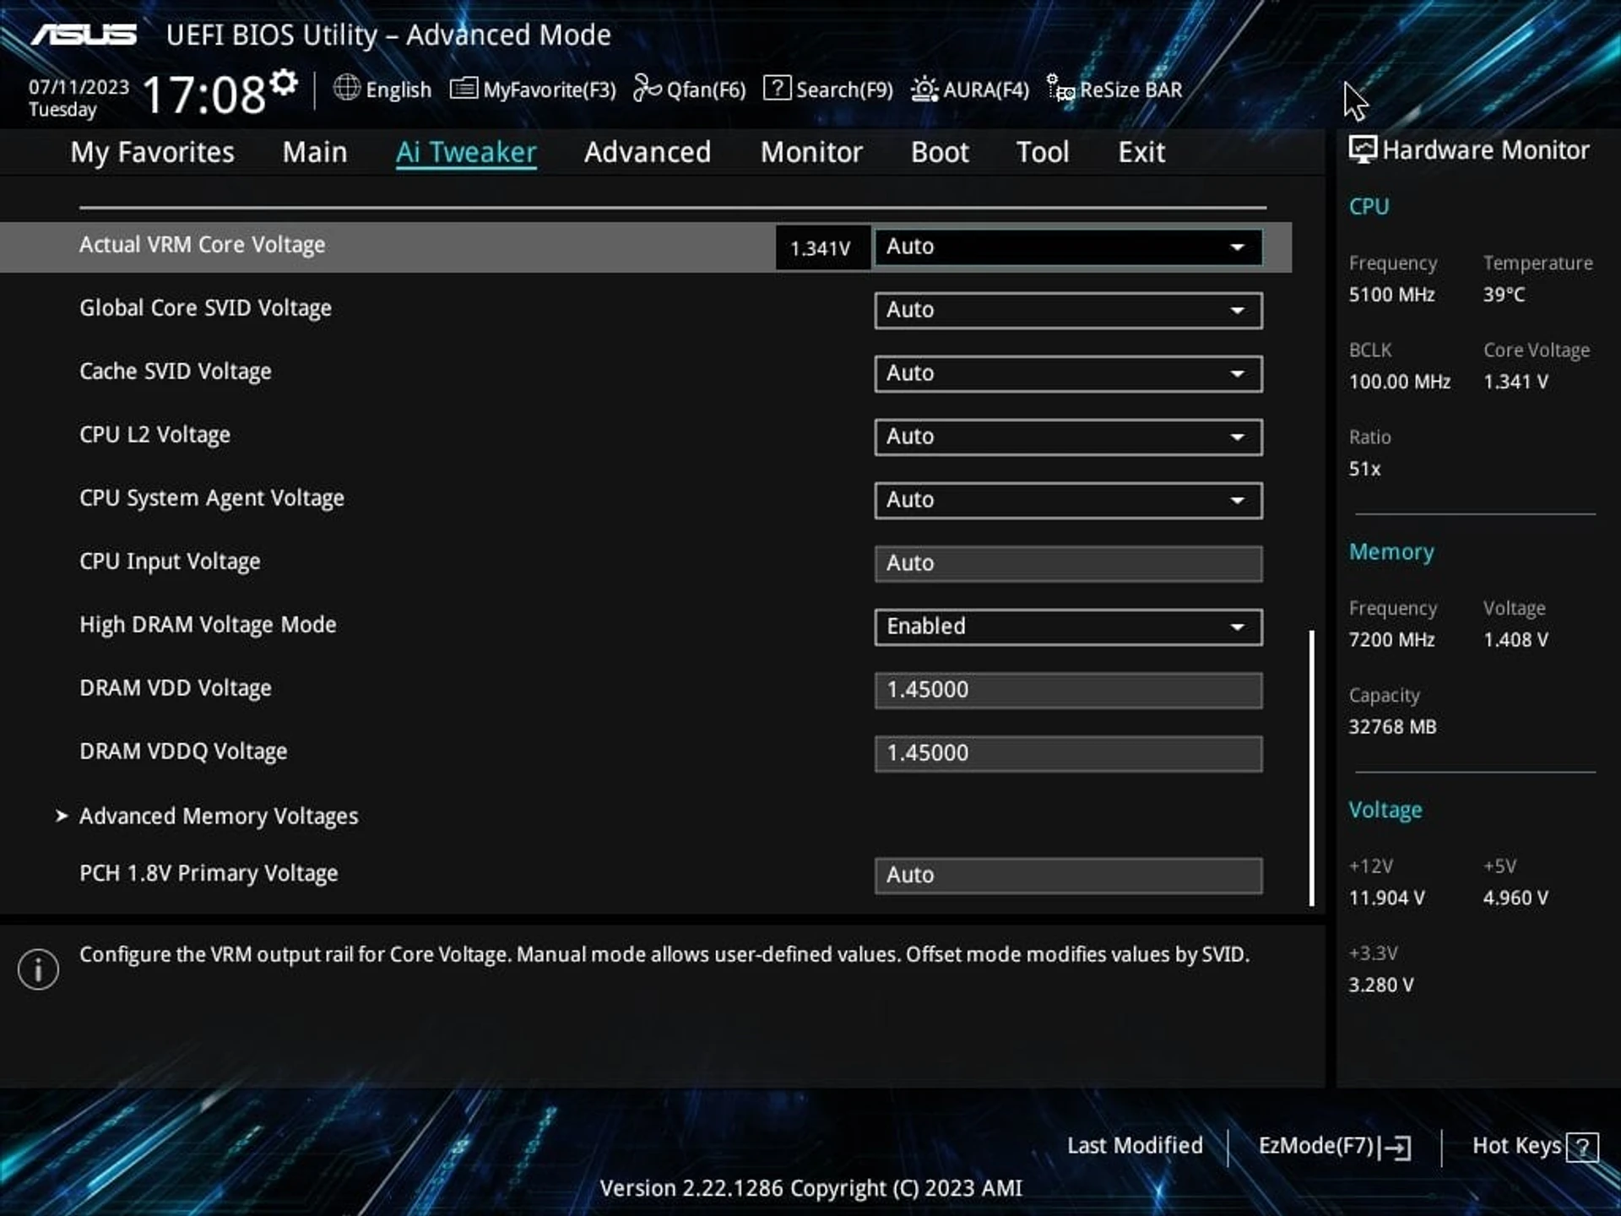Click the 07/11/2023 date text
The height and width of the screenshot is (1216, 1621).
tap(79, 87)
